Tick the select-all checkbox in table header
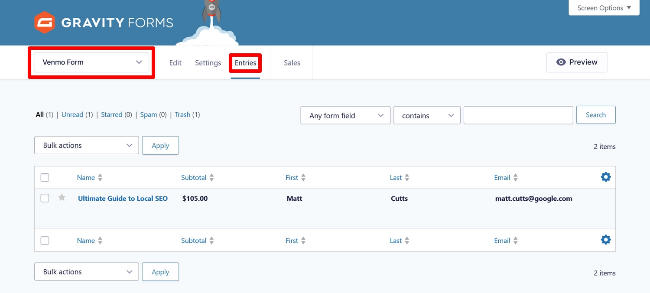The image size is (650, 293). click(x=45, y=177)
